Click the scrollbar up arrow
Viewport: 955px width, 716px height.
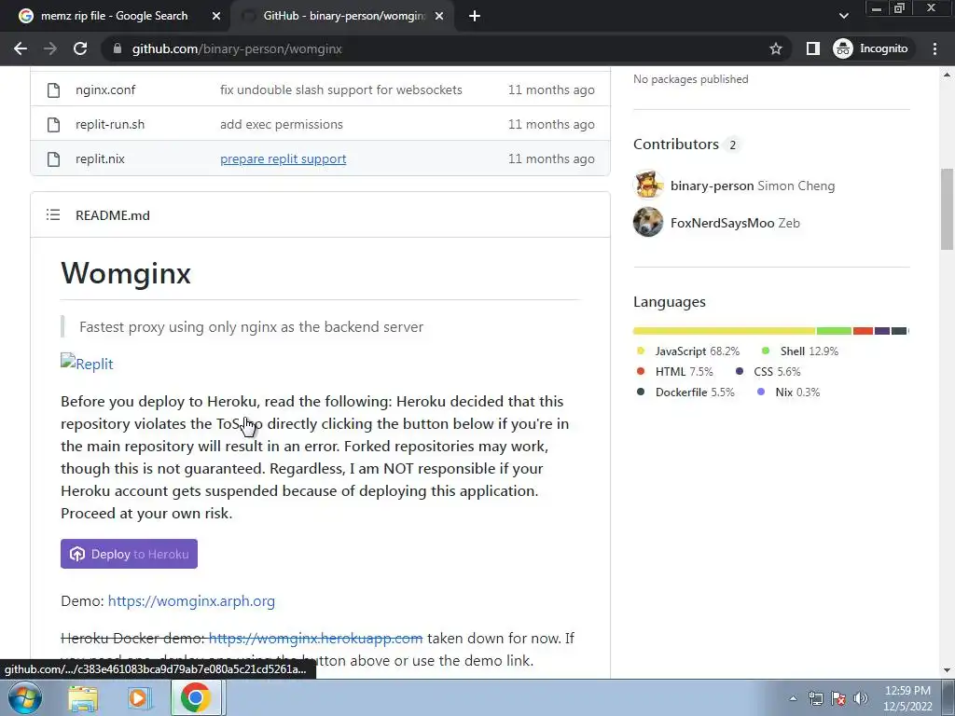(x=948, y=76)
